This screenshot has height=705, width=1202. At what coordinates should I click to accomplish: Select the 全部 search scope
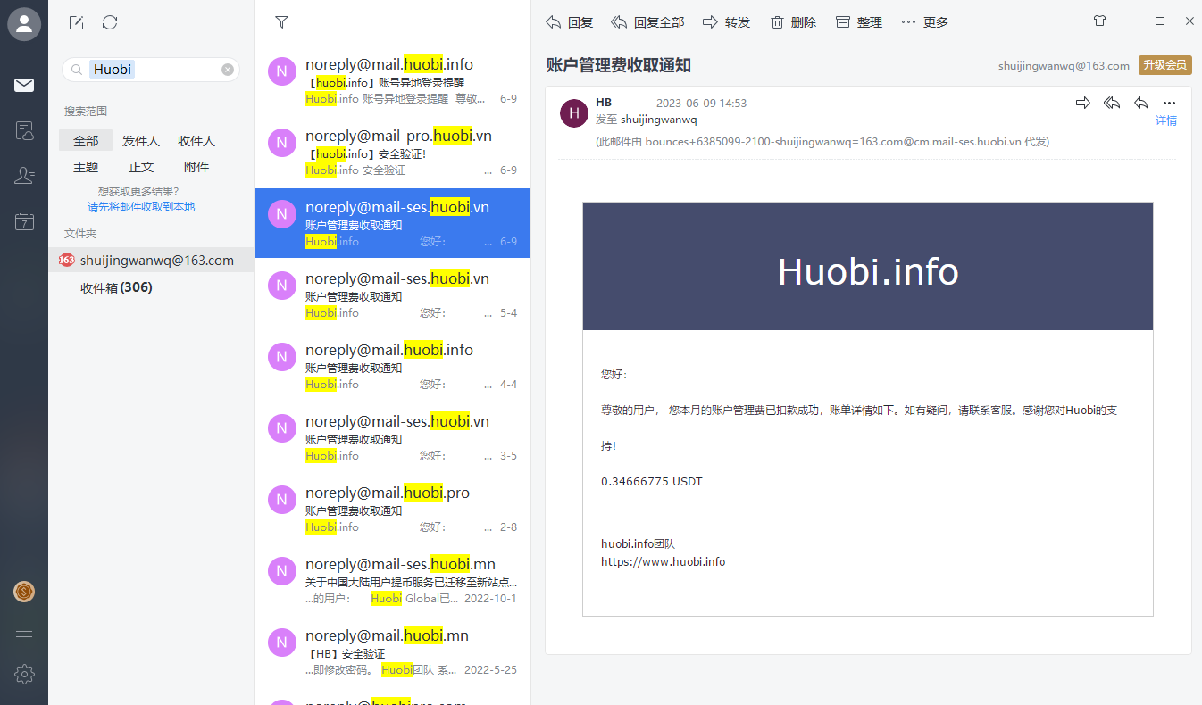[x=86, y=141]
